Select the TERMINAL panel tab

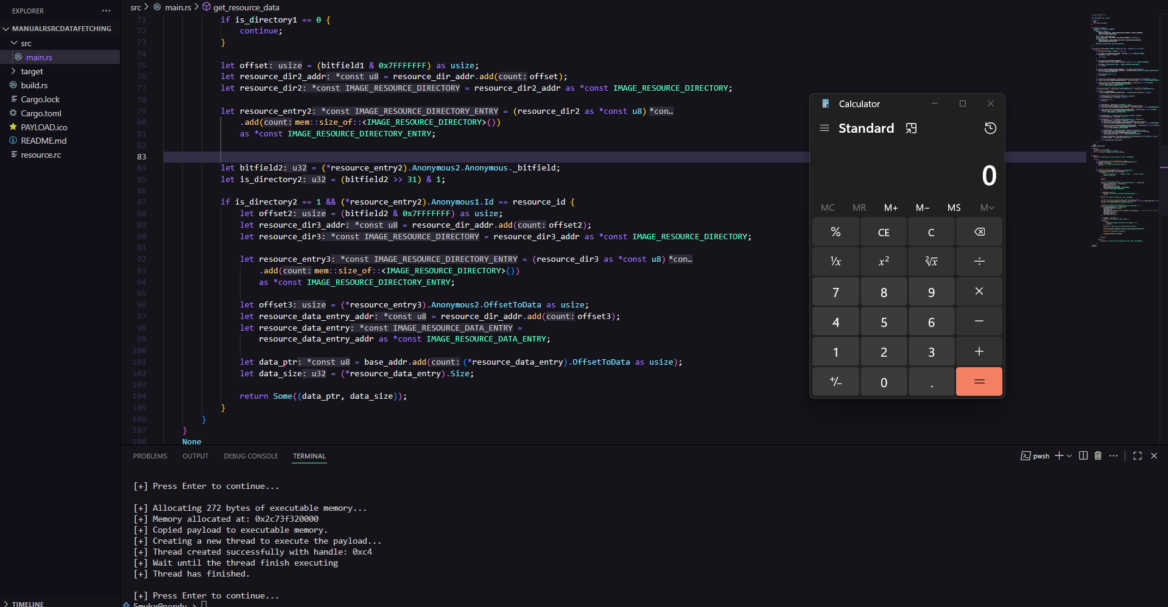coord(309,456)
